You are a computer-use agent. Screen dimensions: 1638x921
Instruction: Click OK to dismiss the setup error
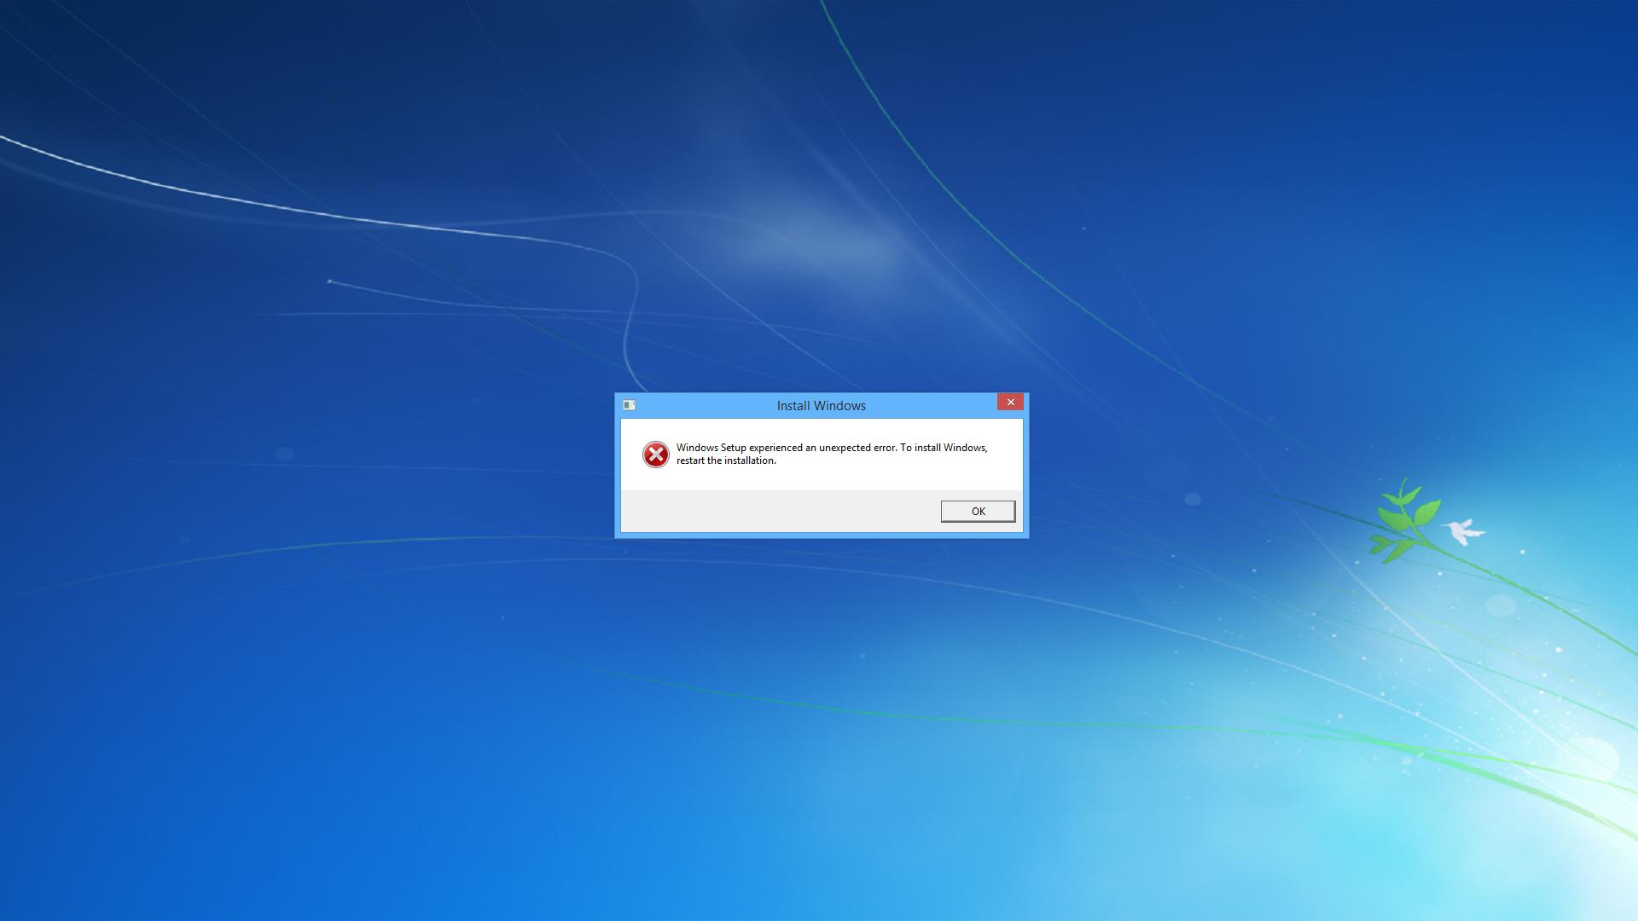tap(978, 511)
